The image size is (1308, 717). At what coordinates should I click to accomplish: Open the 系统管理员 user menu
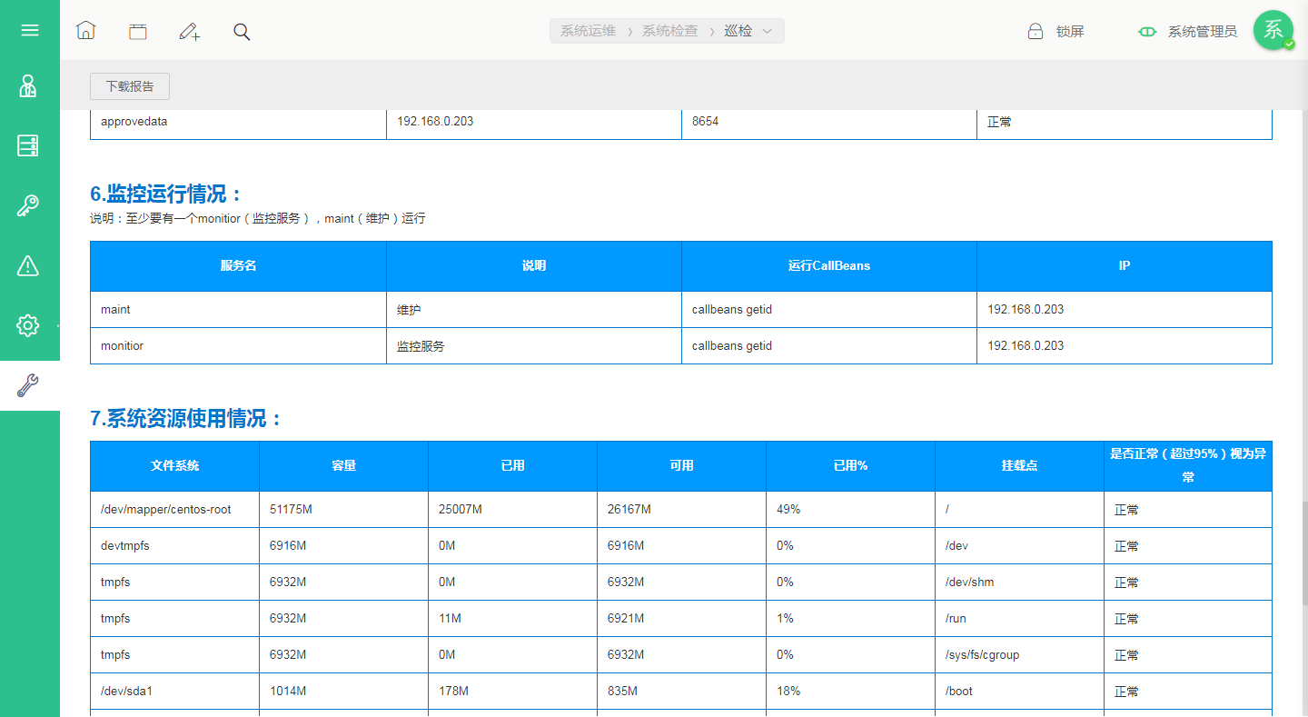click(1202, 32)
